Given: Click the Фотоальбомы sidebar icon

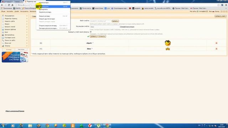Looking at the screenshot, I should click(x=3, y=35).
